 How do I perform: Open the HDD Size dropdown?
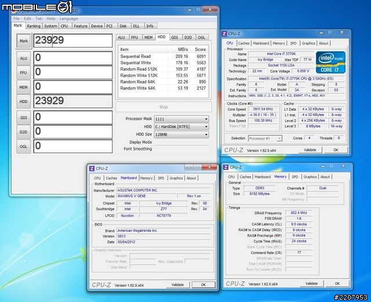point(181,134)
